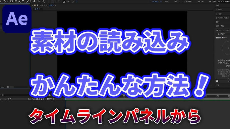The height and width of the screenshot is (129, 230).
Task: Click the コンポ 1 breadcrumb tab
Action: pos(37,9)
